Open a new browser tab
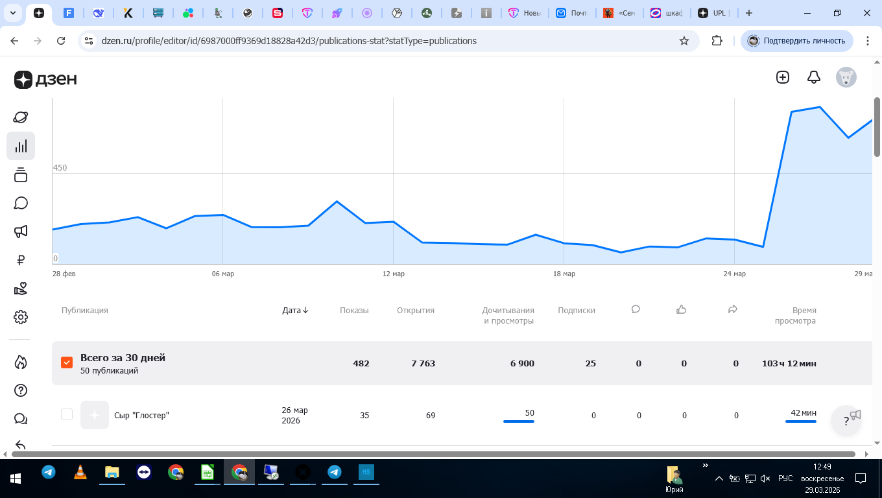 point(749,13)
